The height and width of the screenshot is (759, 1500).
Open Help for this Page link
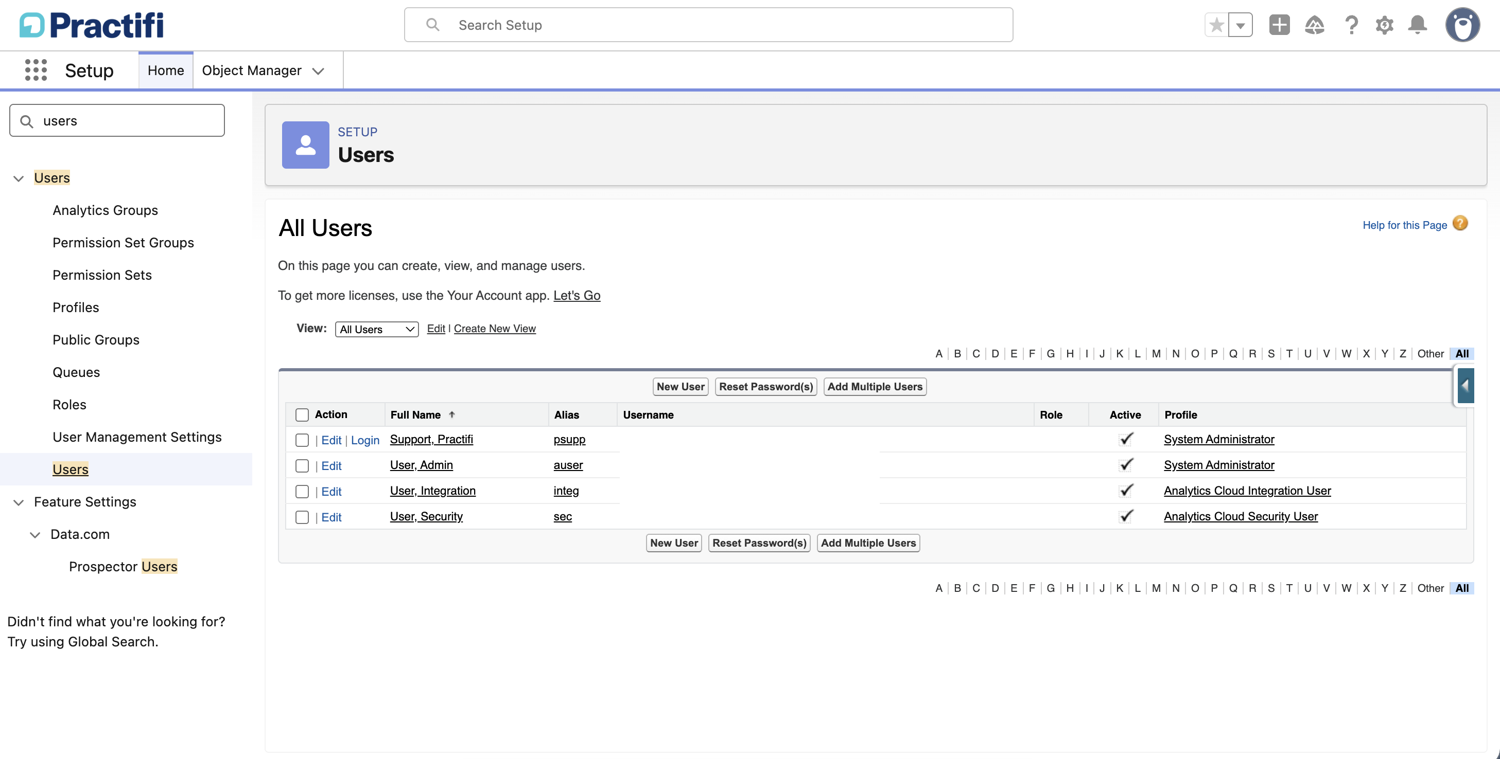(1404, 225)
